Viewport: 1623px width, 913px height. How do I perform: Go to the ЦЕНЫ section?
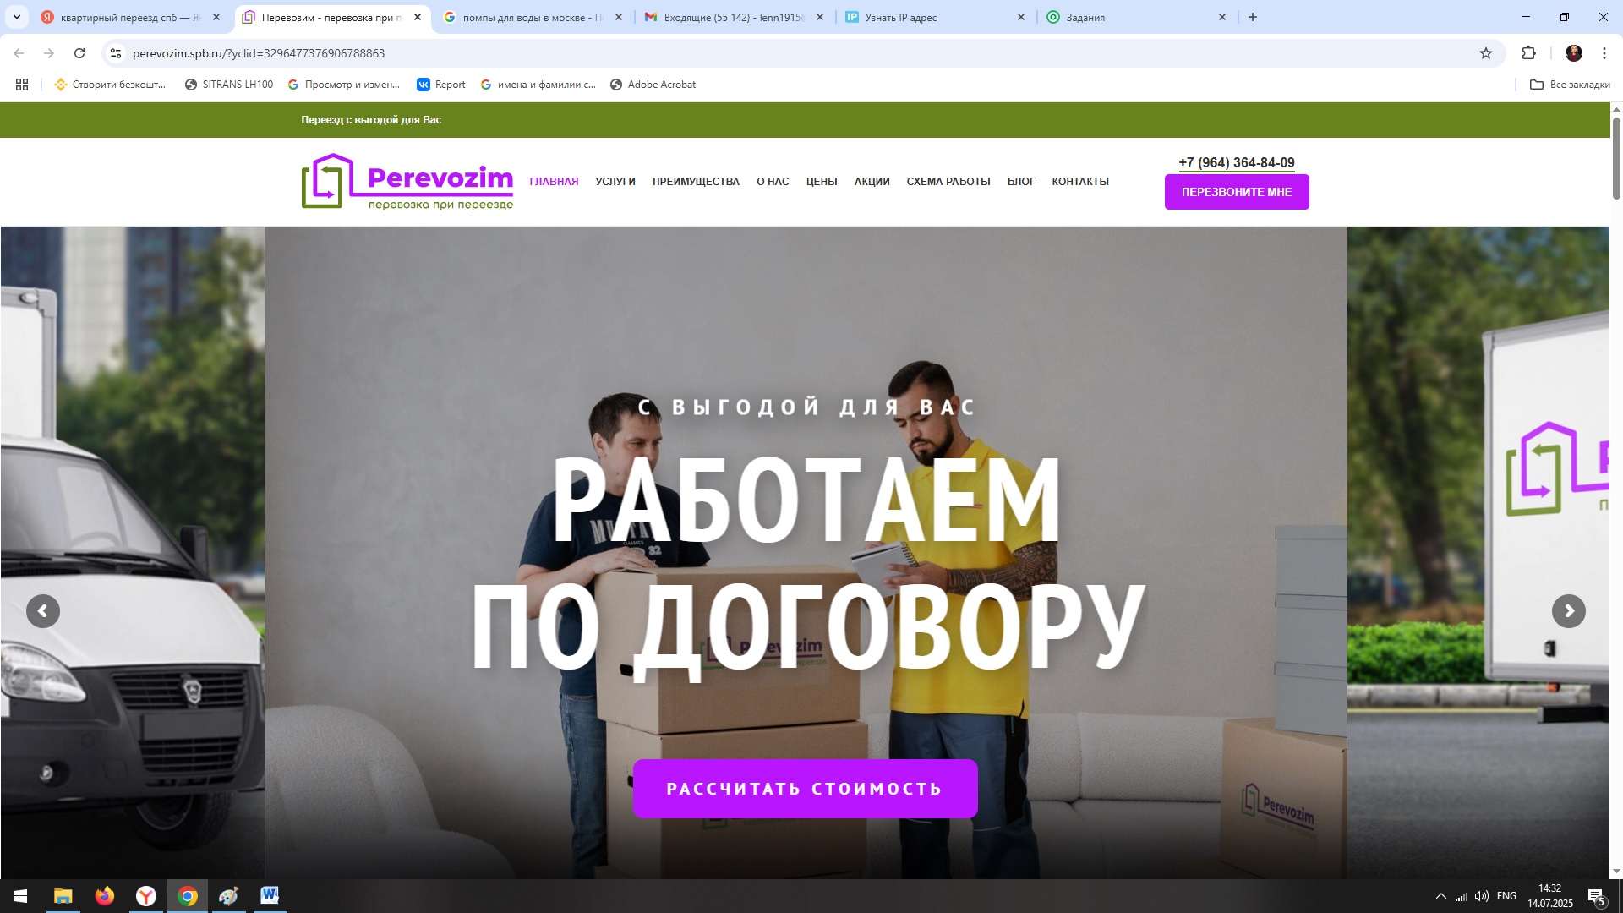point(821,182)
